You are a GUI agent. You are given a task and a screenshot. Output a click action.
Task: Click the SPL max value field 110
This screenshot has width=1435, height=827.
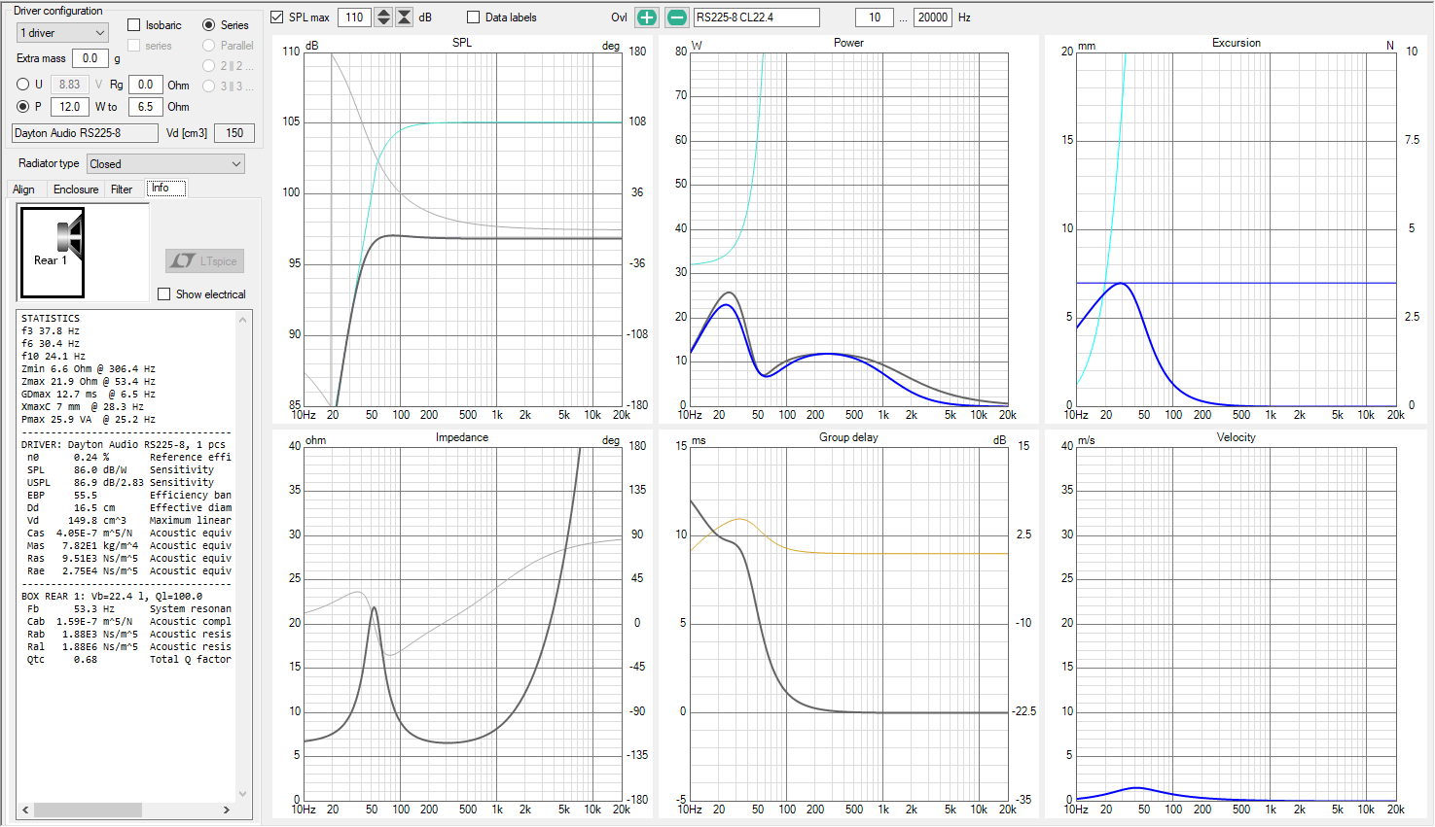click(355, 17)
